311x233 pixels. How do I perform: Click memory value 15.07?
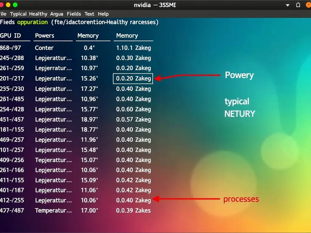90,160
